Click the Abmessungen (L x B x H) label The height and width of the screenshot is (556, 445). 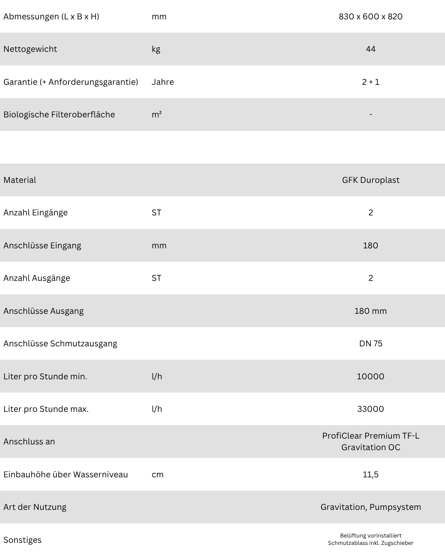[x=51, y=16]
